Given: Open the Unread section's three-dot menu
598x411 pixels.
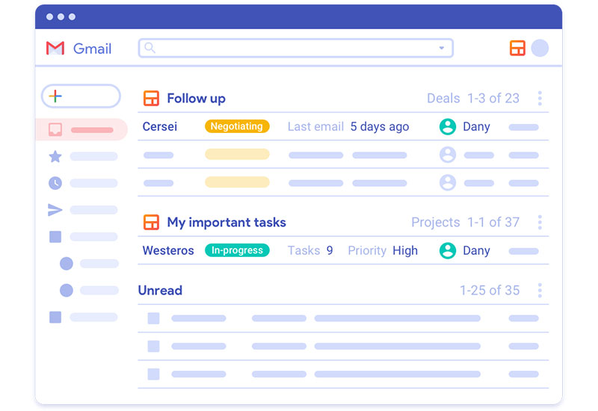Looking at the screenshot, I should coord(540,291).
